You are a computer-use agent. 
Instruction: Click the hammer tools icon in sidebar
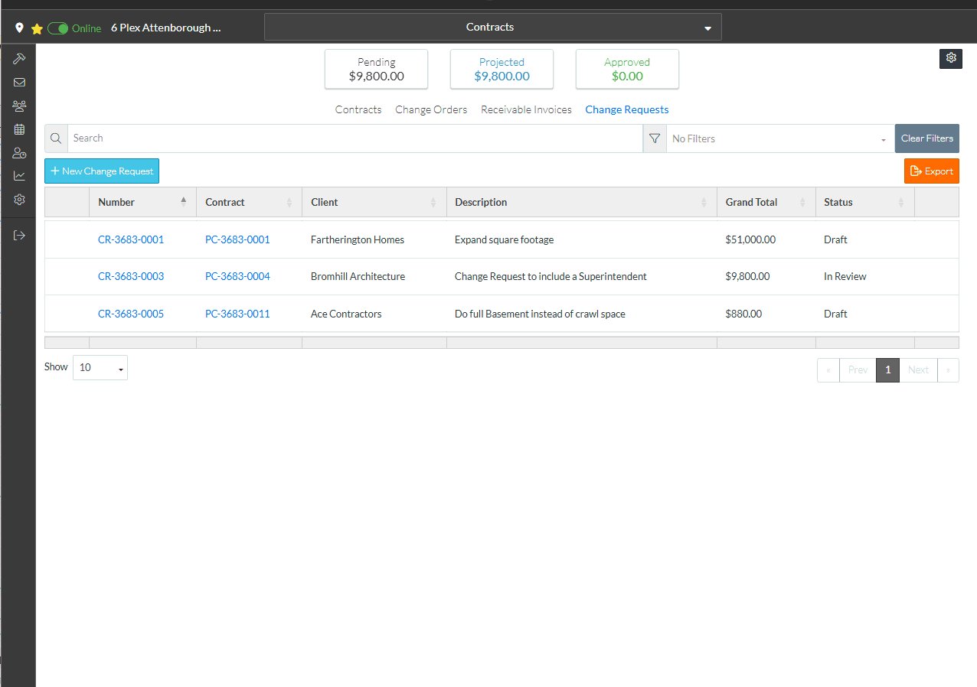click(x=19, y=59)
